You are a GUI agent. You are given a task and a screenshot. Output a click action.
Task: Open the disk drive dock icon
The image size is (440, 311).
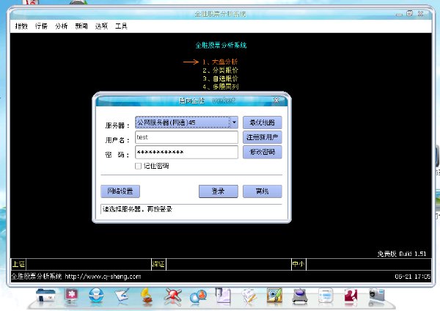[300, 296]
